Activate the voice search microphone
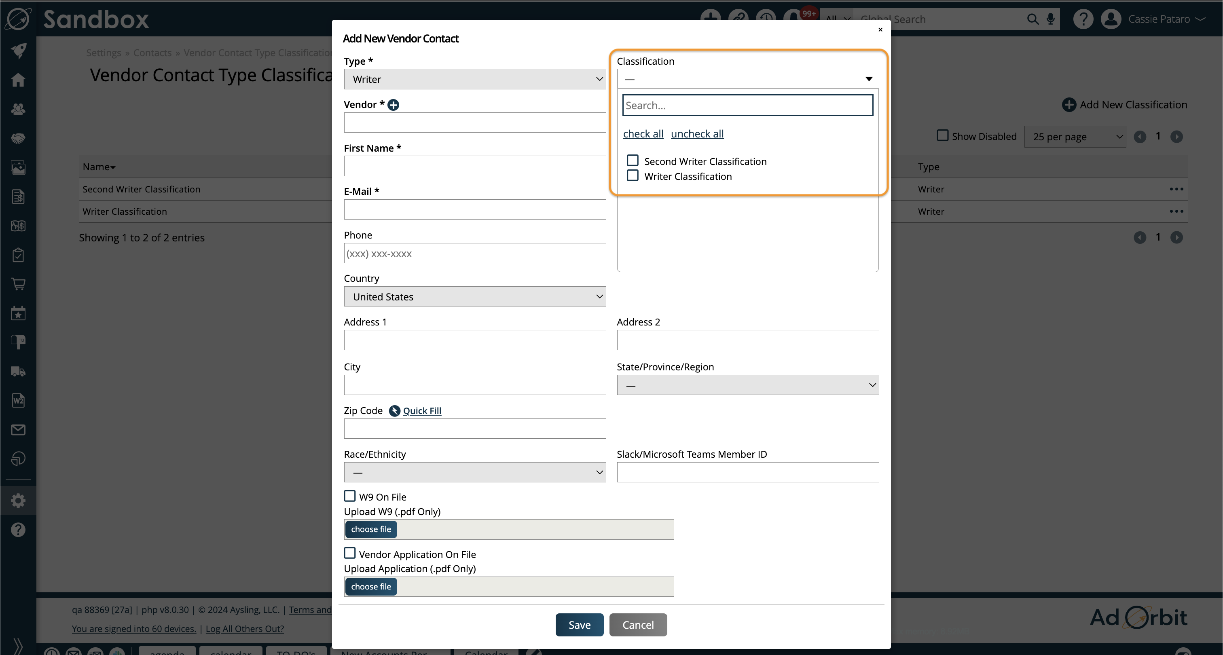 1050,19
